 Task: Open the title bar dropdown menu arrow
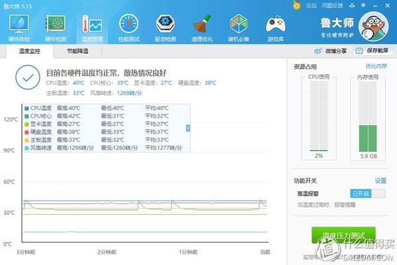point(363,5)
